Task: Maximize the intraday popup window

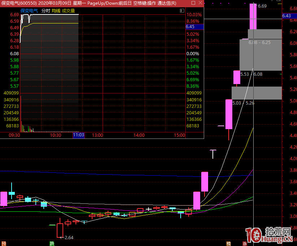Action: 193,3
